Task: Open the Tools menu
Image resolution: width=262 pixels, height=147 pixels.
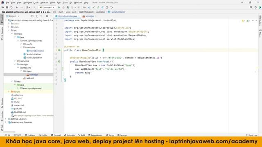Action: (x=65, y=2)
